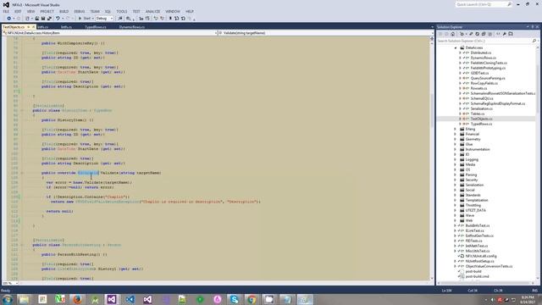This screenshot has height=305, width=542.
Task: Click the Solution Explorer horizontal scrollbar
Action: (485, 283)
